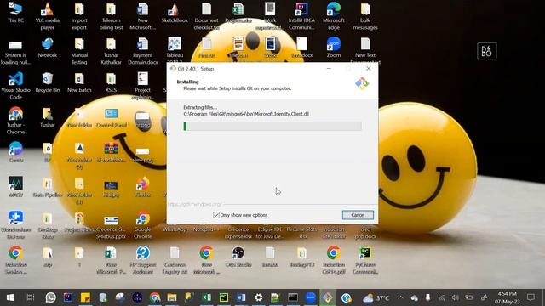
Task: Click the Git logo in the installer header
Action: click(x=362, y=83)
